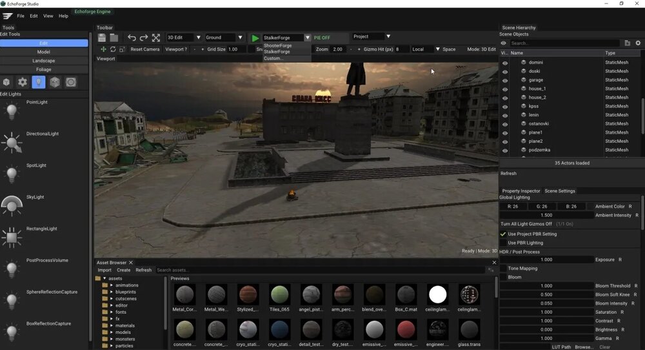The height and width of the screenshot is (350, 645).
Task: Select the light bulb edit mode icon
Action: pos(38,82)
